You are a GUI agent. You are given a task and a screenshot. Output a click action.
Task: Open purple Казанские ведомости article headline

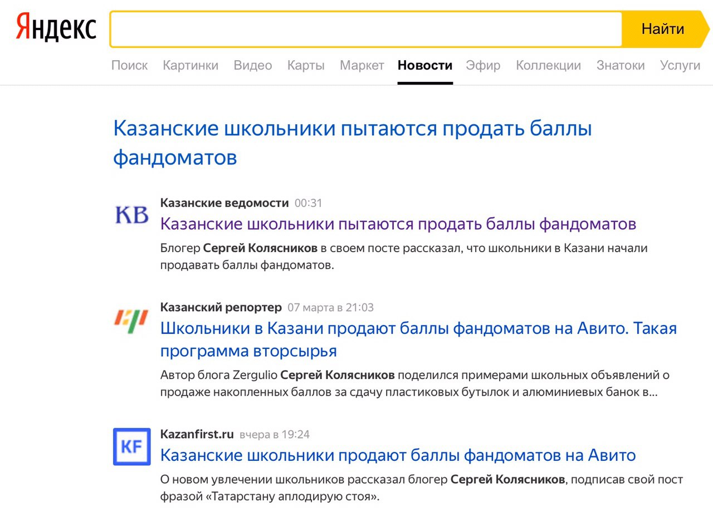(398, 224)
